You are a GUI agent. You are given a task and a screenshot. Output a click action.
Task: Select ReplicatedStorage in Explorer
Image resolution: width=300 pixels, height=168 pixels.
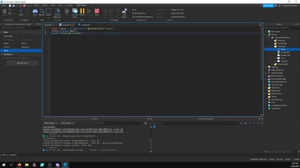click(278, 79)
